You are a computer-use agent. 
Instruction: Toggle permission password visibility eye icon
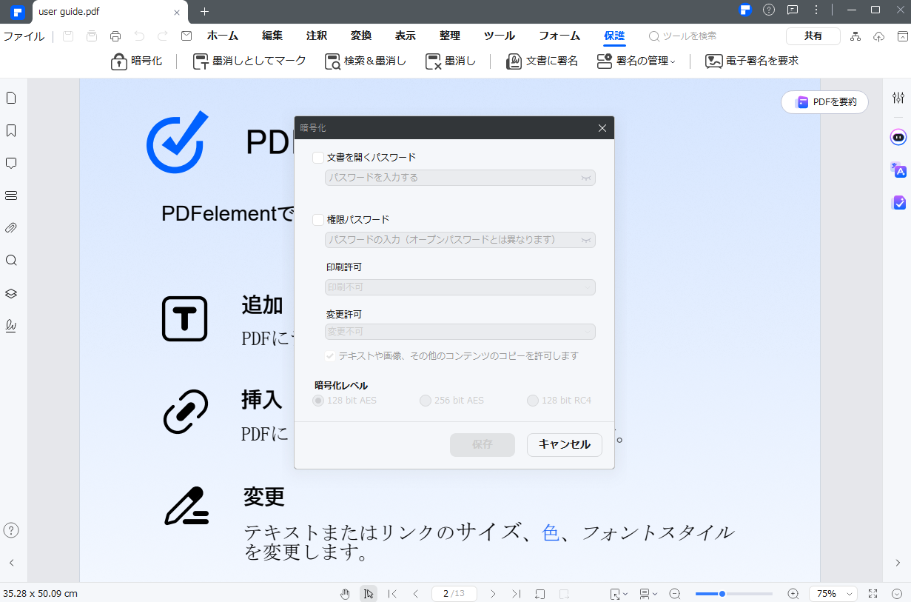pyautogui.click(x=585, y=240)
